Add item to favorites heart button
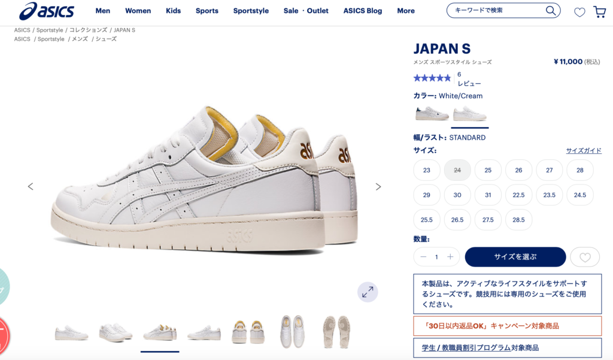The width and height of the screenshot is (613, 360). pyautogui.click(x=585, y=257)
